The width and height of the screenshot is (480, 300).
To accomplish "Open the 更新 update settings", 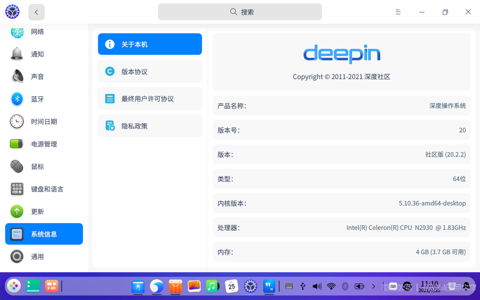I will (x=44, y=211).
